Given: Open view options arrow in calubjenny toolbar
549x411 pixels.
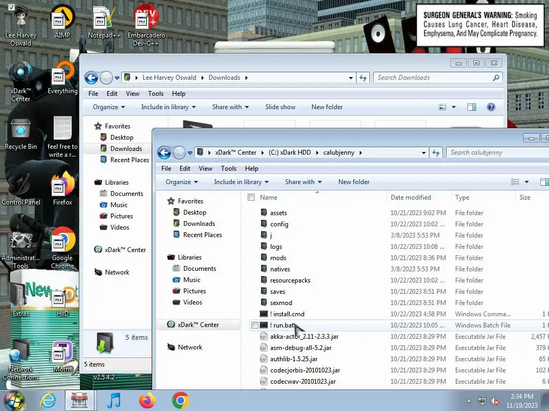Looking at the screenshot, I should (526, 182).
